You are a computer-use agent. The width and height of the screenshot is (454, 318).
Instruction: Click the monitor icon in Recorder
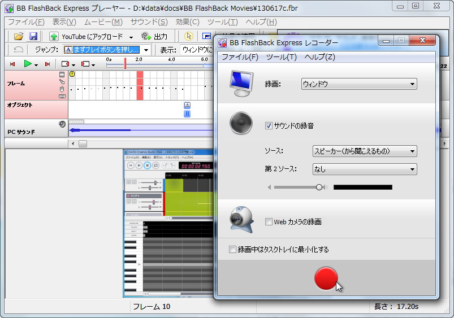coord(241,84)
